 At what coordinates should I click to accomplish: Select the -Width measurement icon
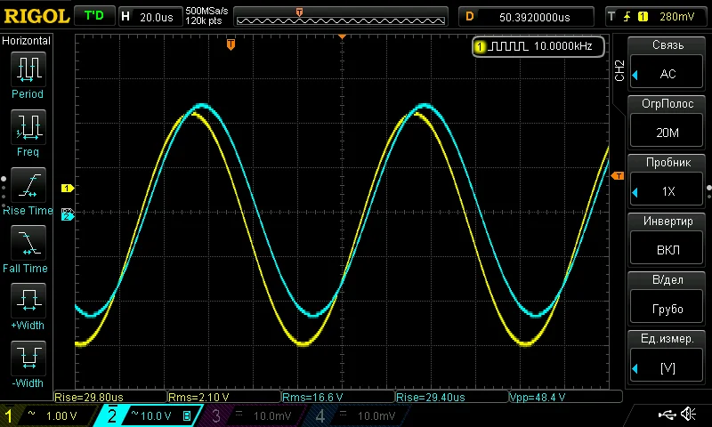pos(28,358)
